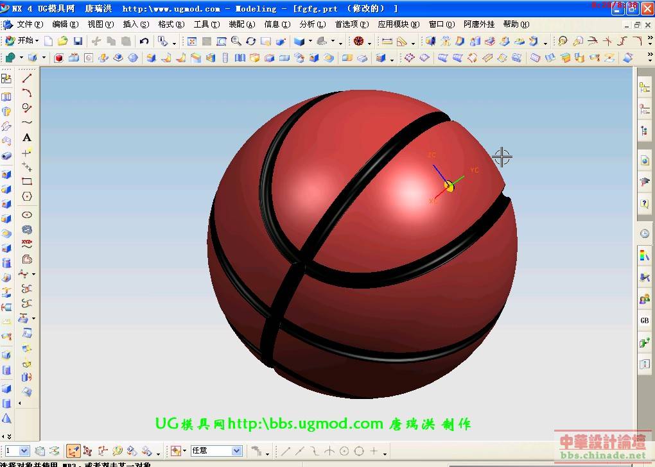Screen dimensions: 655x467
Task: Click the Undo arrow icon
Action: tap(144, 41)
